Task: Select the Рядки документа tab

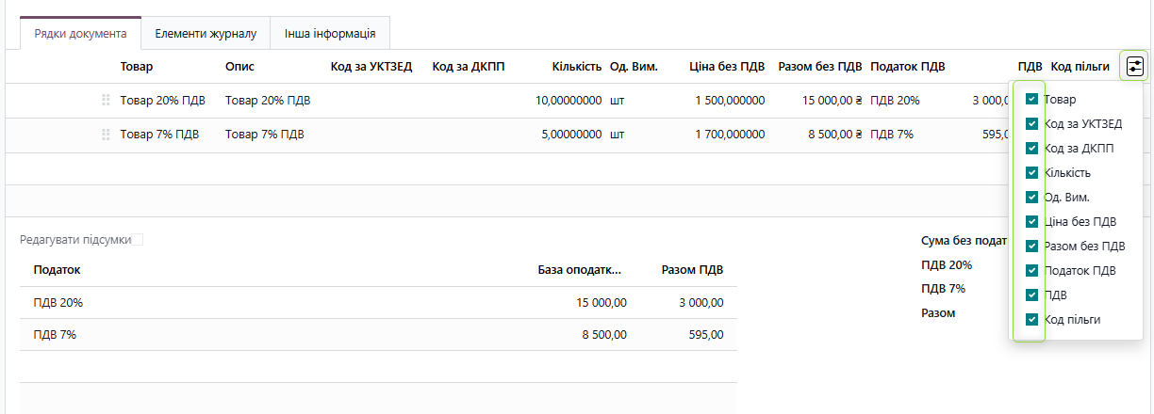Action: point(81,34)
